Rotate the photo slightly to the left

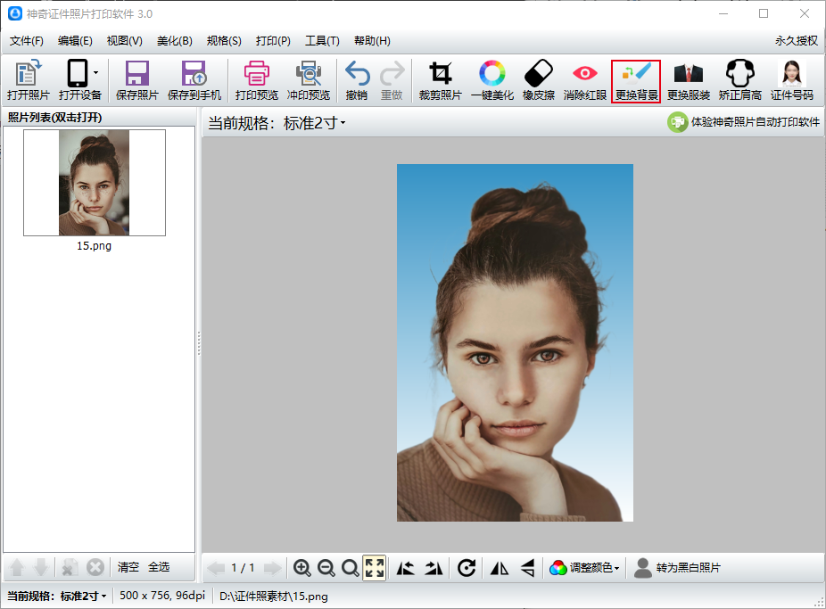406,568
